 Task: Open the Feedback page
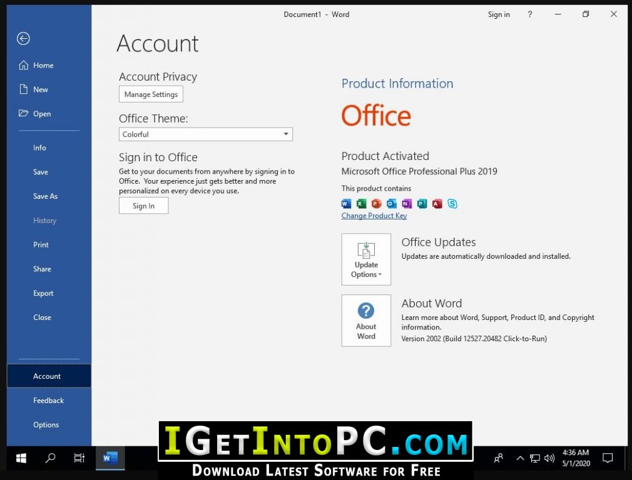coord(49,401)
